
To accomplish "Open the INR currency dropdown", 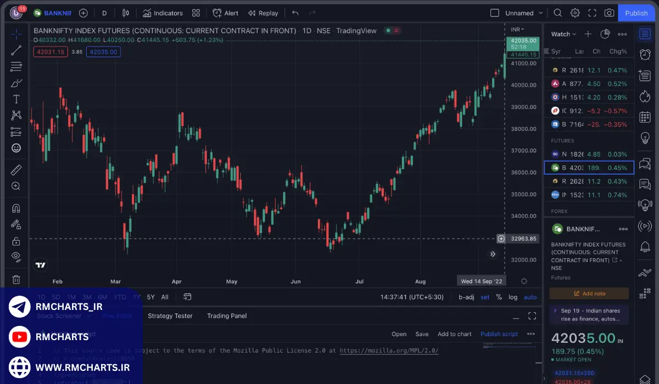I will (517, 29).
